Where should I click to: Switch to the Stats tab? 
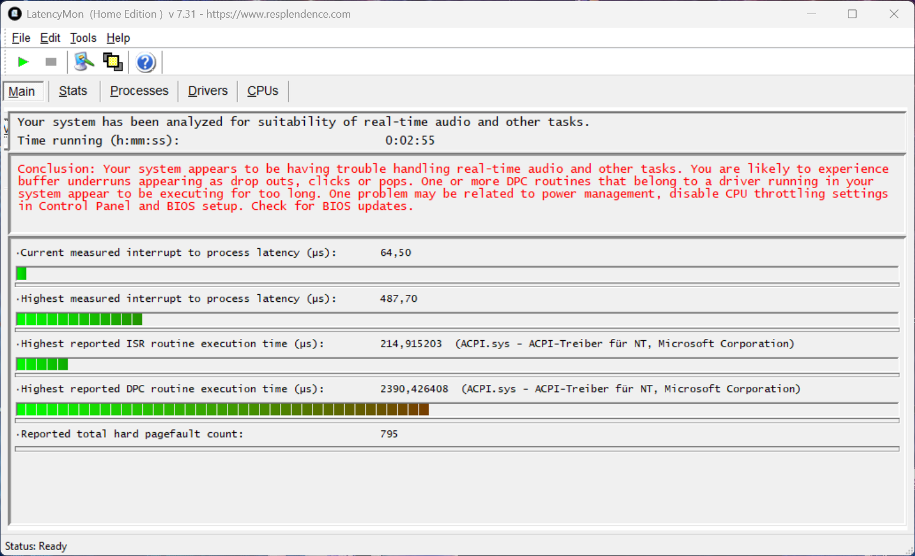[73, 91]
